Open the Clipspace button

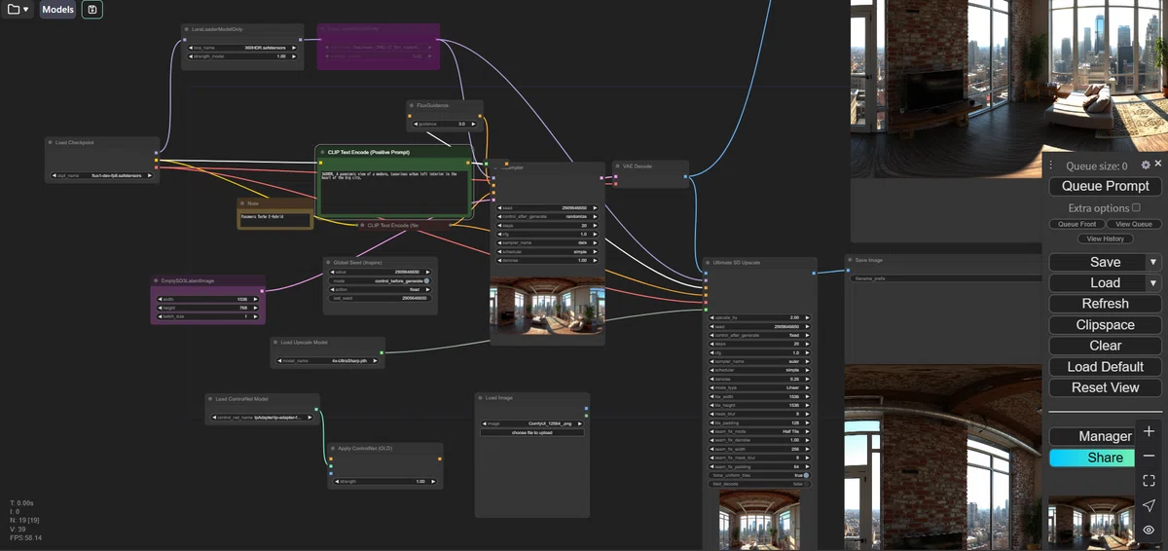tap(1105, 325)
